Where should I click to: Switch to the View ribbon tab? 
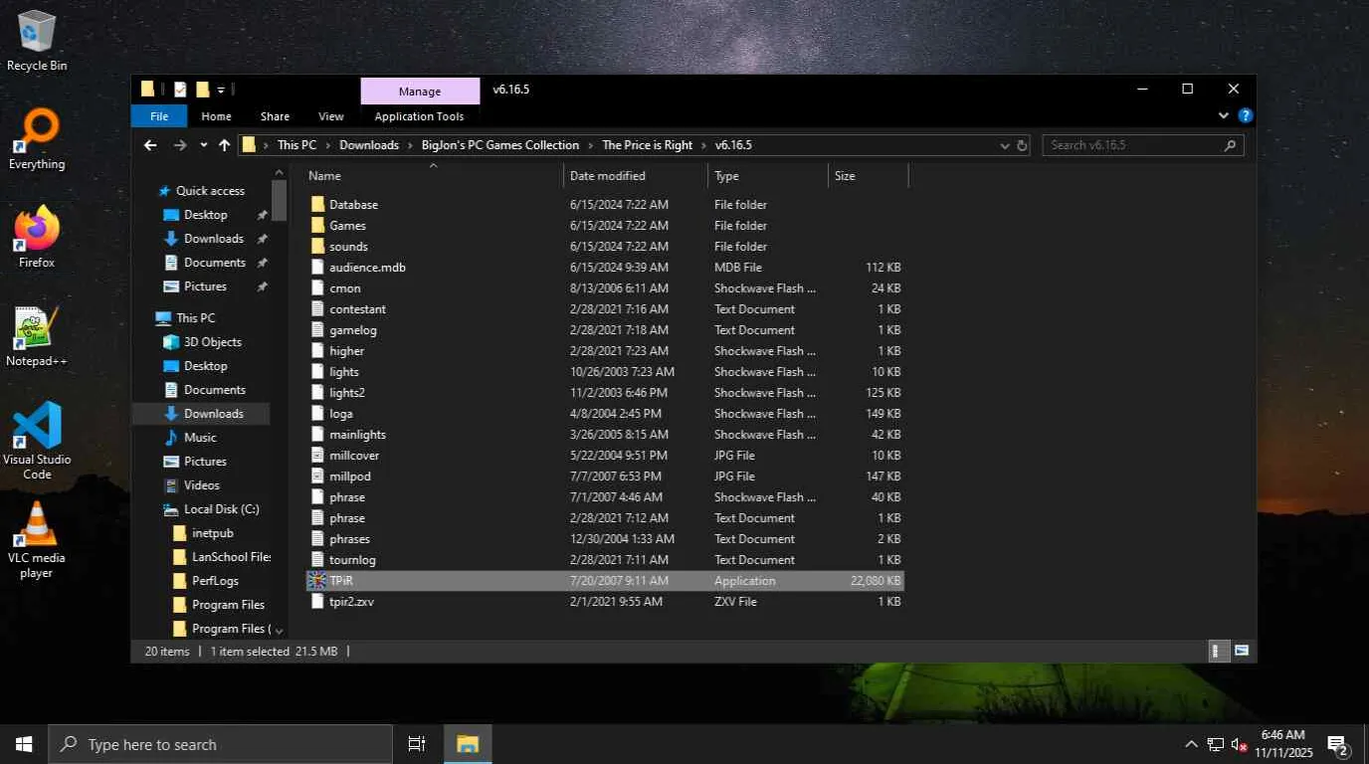click(x=331, y=116)
